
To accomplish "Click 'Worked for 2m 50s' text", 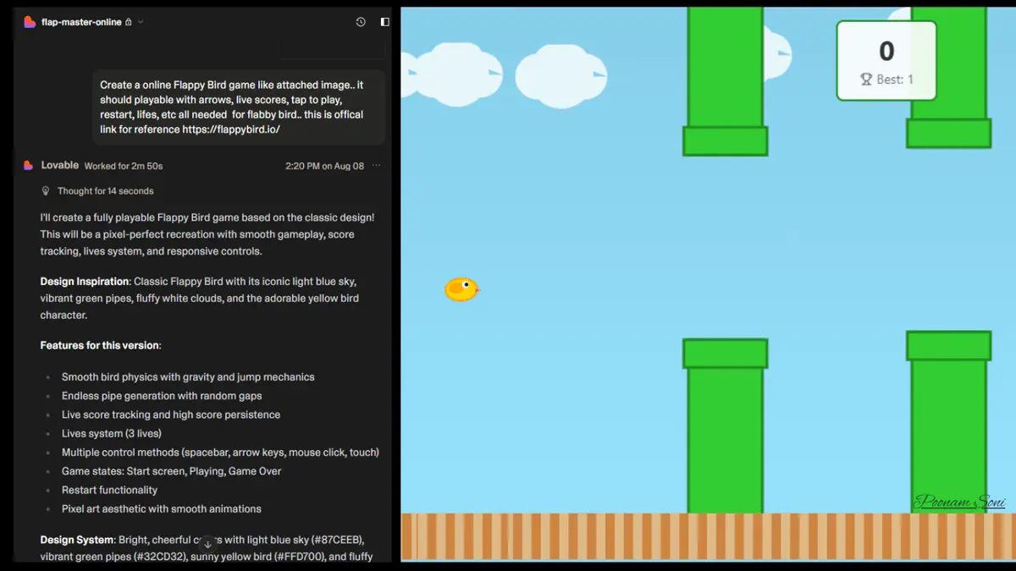I will coord(124,166).
